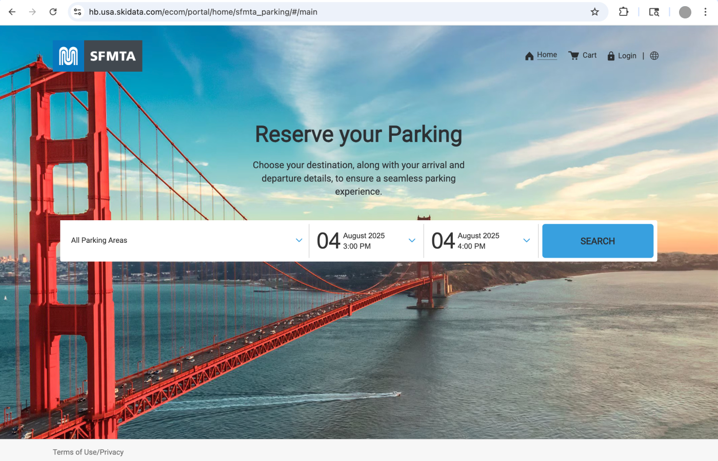Open the departure date 4:00 PM picker

[x=481, y=241]
